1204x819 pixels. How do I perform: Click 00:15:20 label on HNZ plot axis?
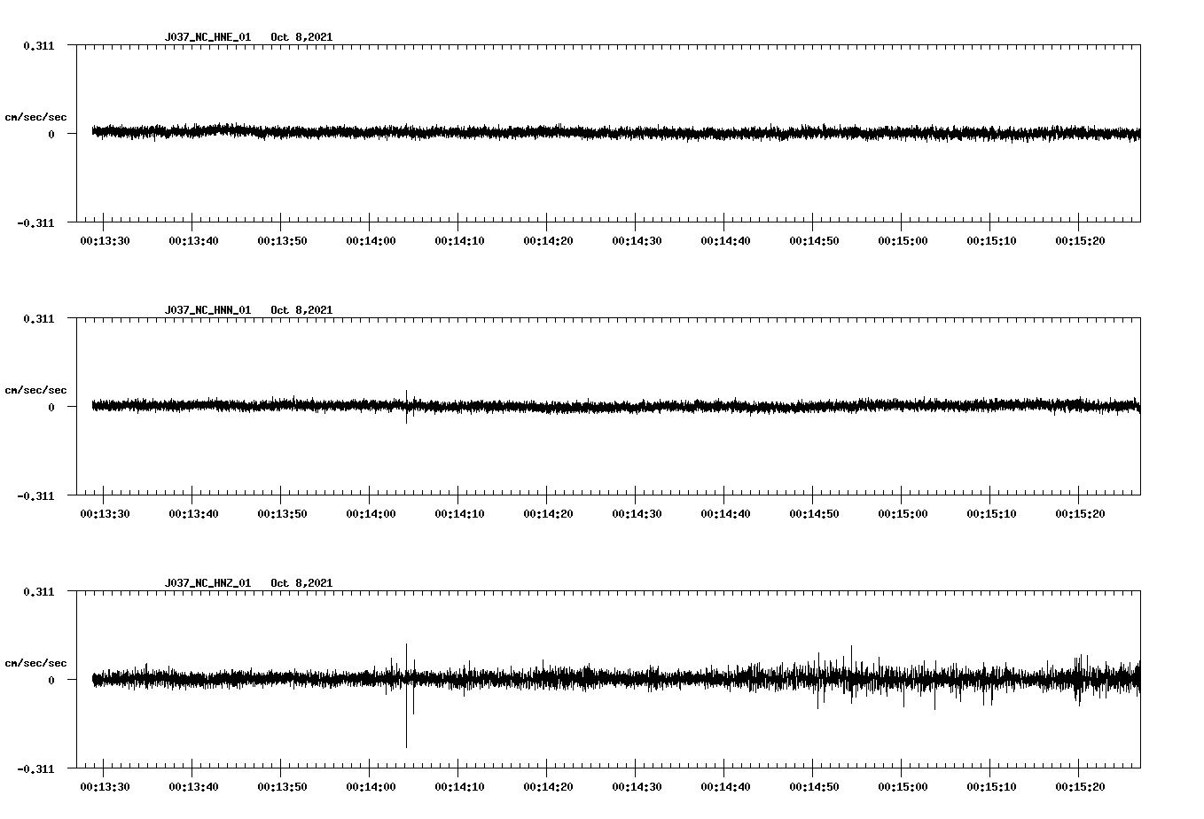pos(1080,787)
